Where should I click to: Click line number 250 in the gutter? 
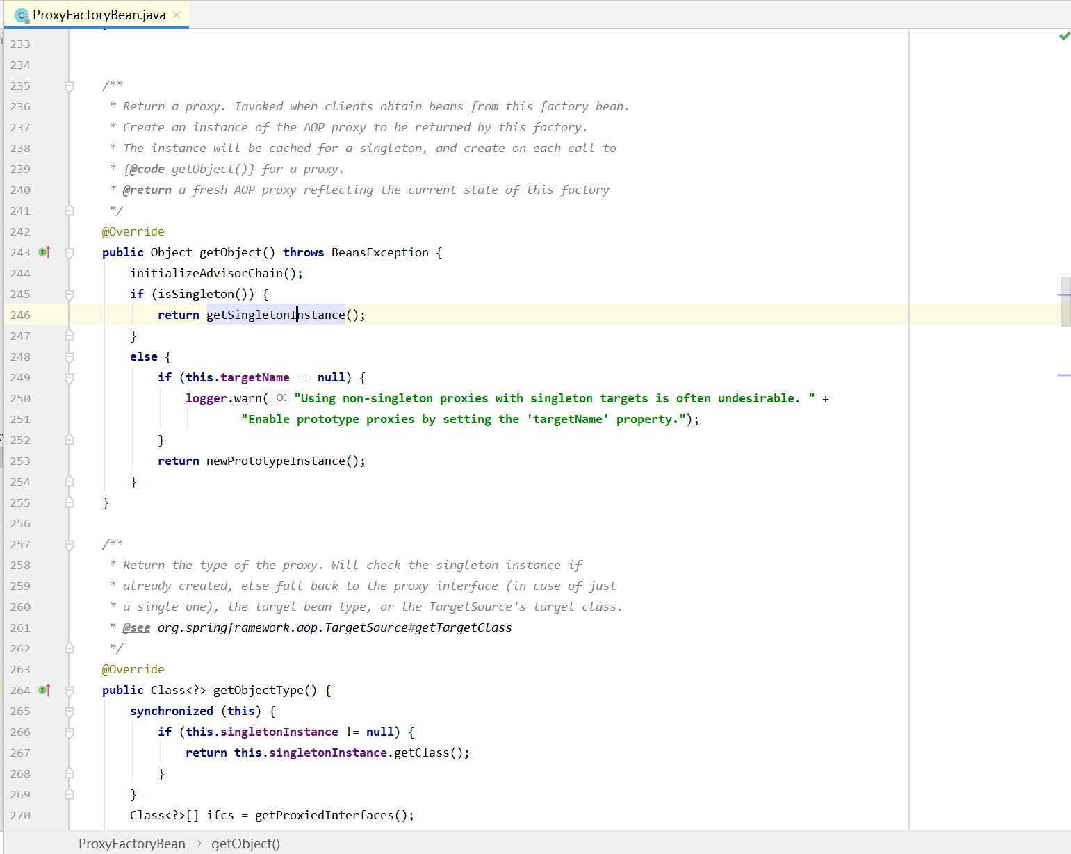click(20, 398)
